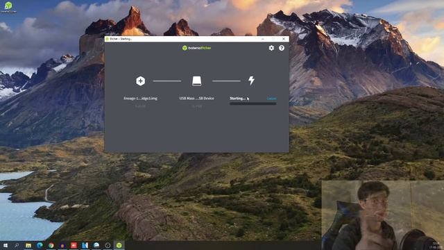444x250 pixels.
Task: Close the Etcher window
Action: (x=284, y=39)
